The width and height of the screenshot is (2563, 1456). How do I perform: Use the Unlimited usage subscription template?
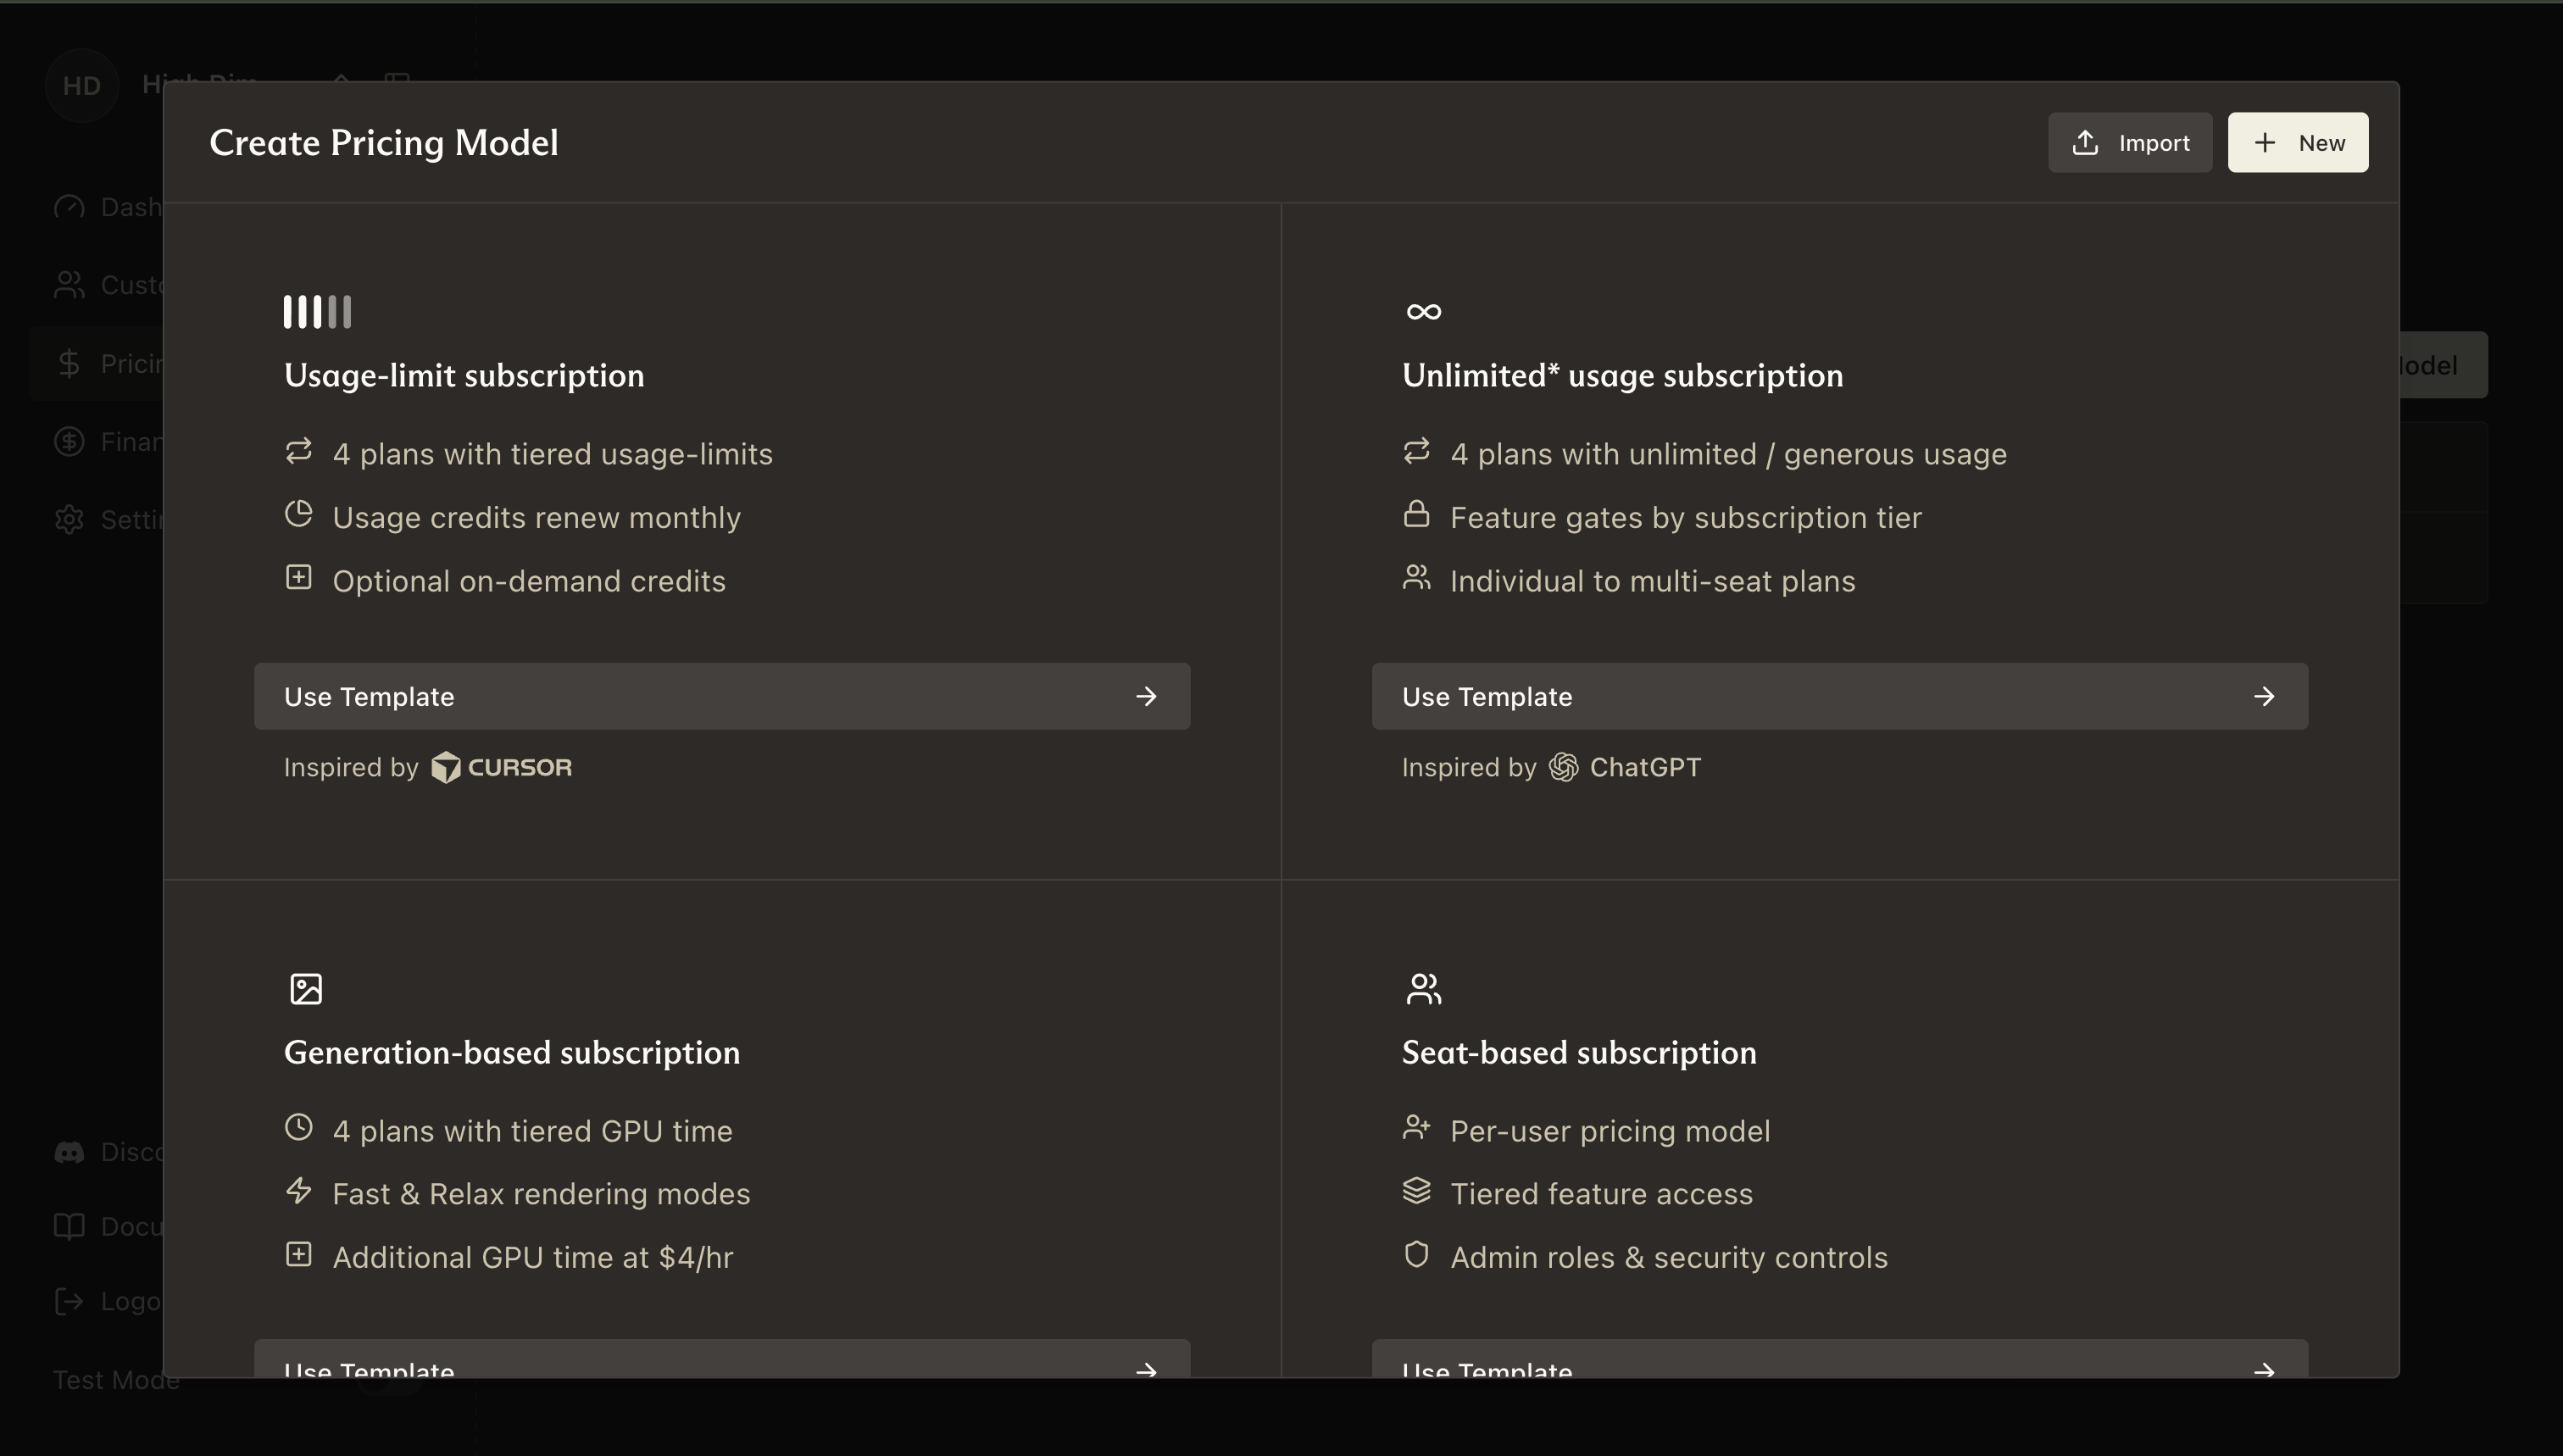click(1839, 696)
